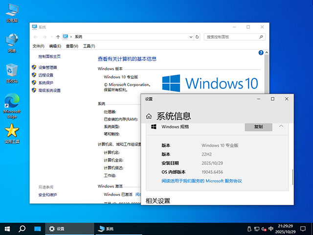This screenshot has height=235, width=313.
Task: Switch to 系统 taskbar button
Action: coord(119,229)
